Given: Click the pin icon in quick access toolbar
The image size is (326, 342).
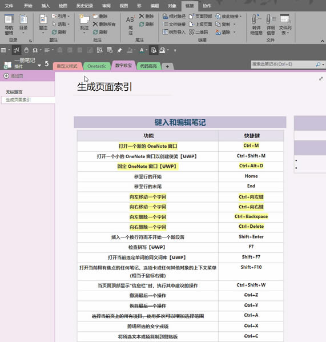Looking at the screenshot, I should click(119, 50).
